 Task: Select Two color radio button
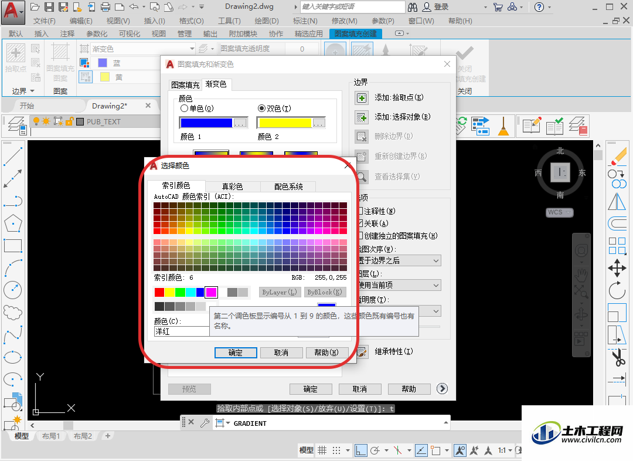pos(261,109)
